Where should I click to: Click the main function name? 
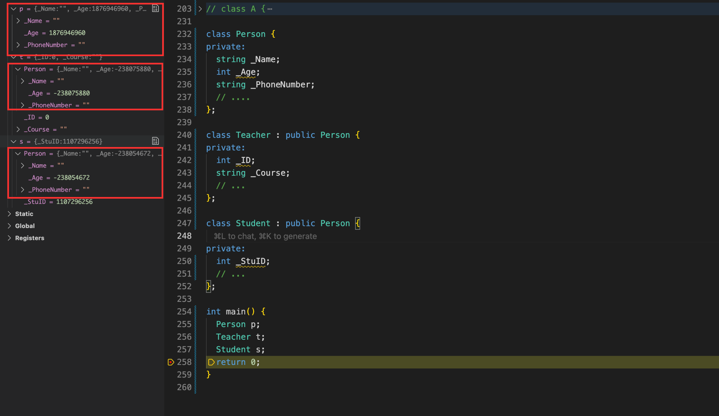[235, 312]
